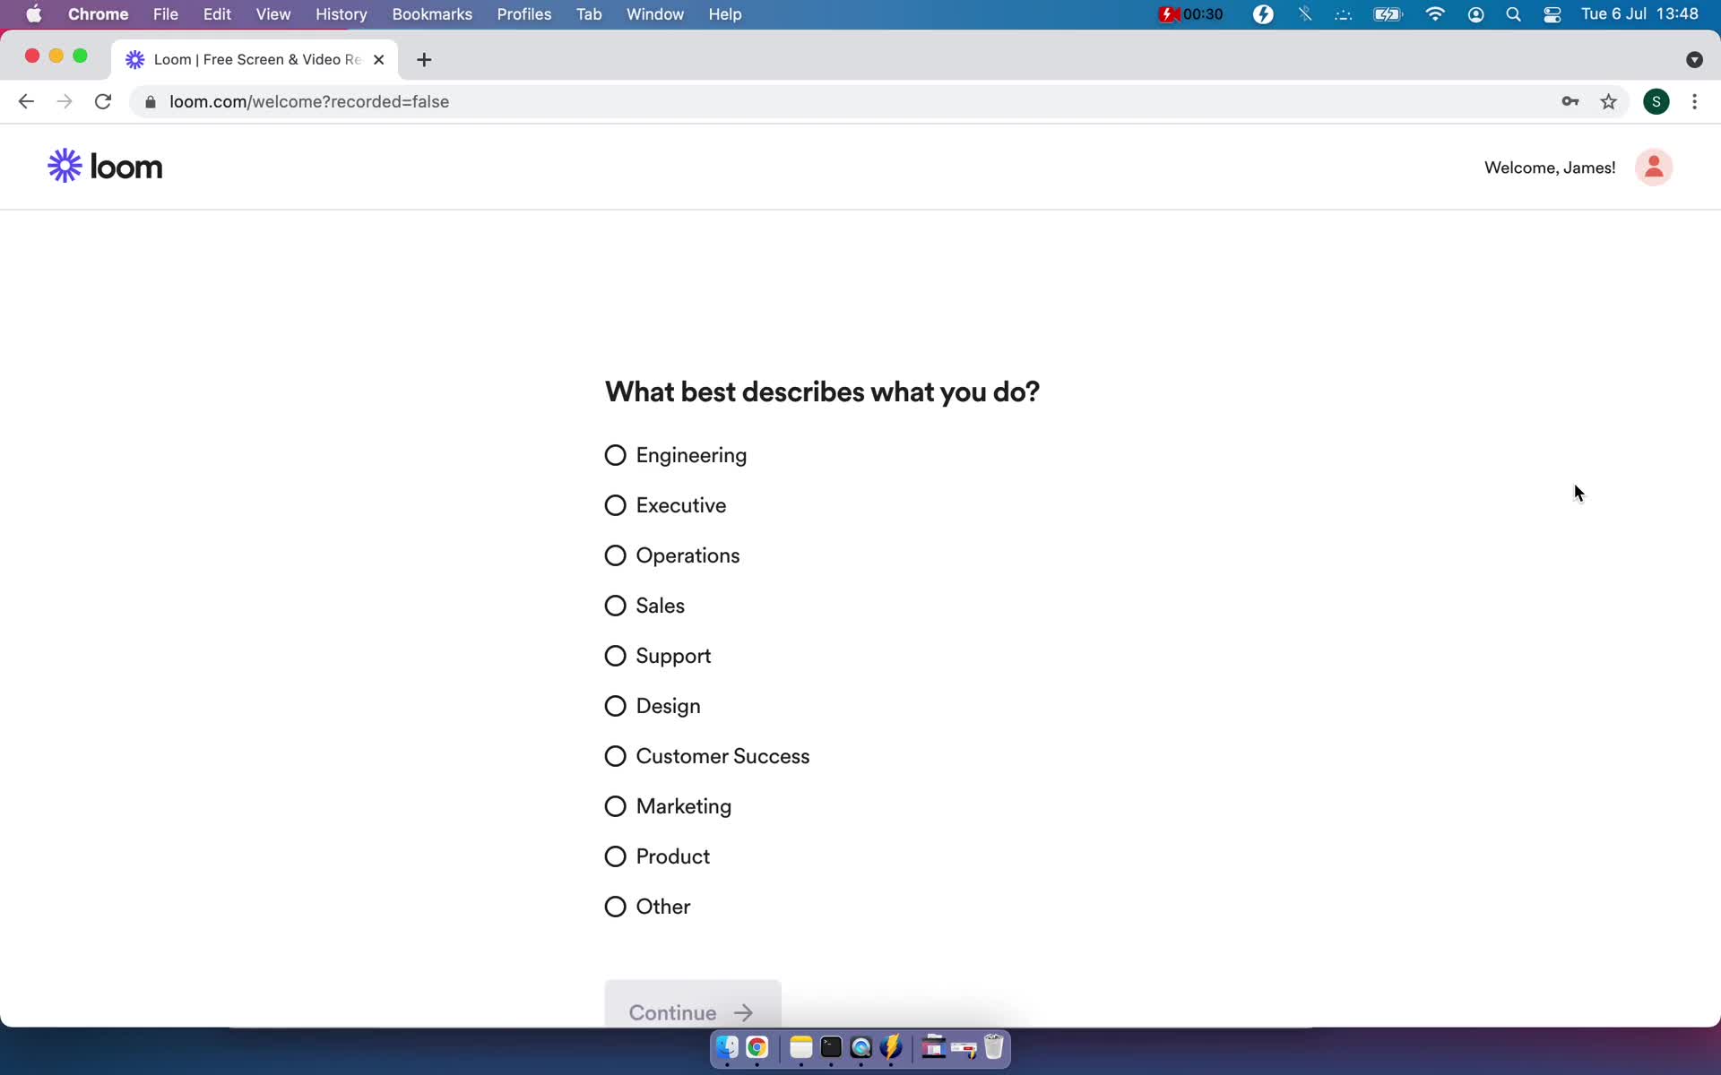
Task: Click the Chrome app icon in the dock
Action: pyautogui.click(x=757, y=1048)
